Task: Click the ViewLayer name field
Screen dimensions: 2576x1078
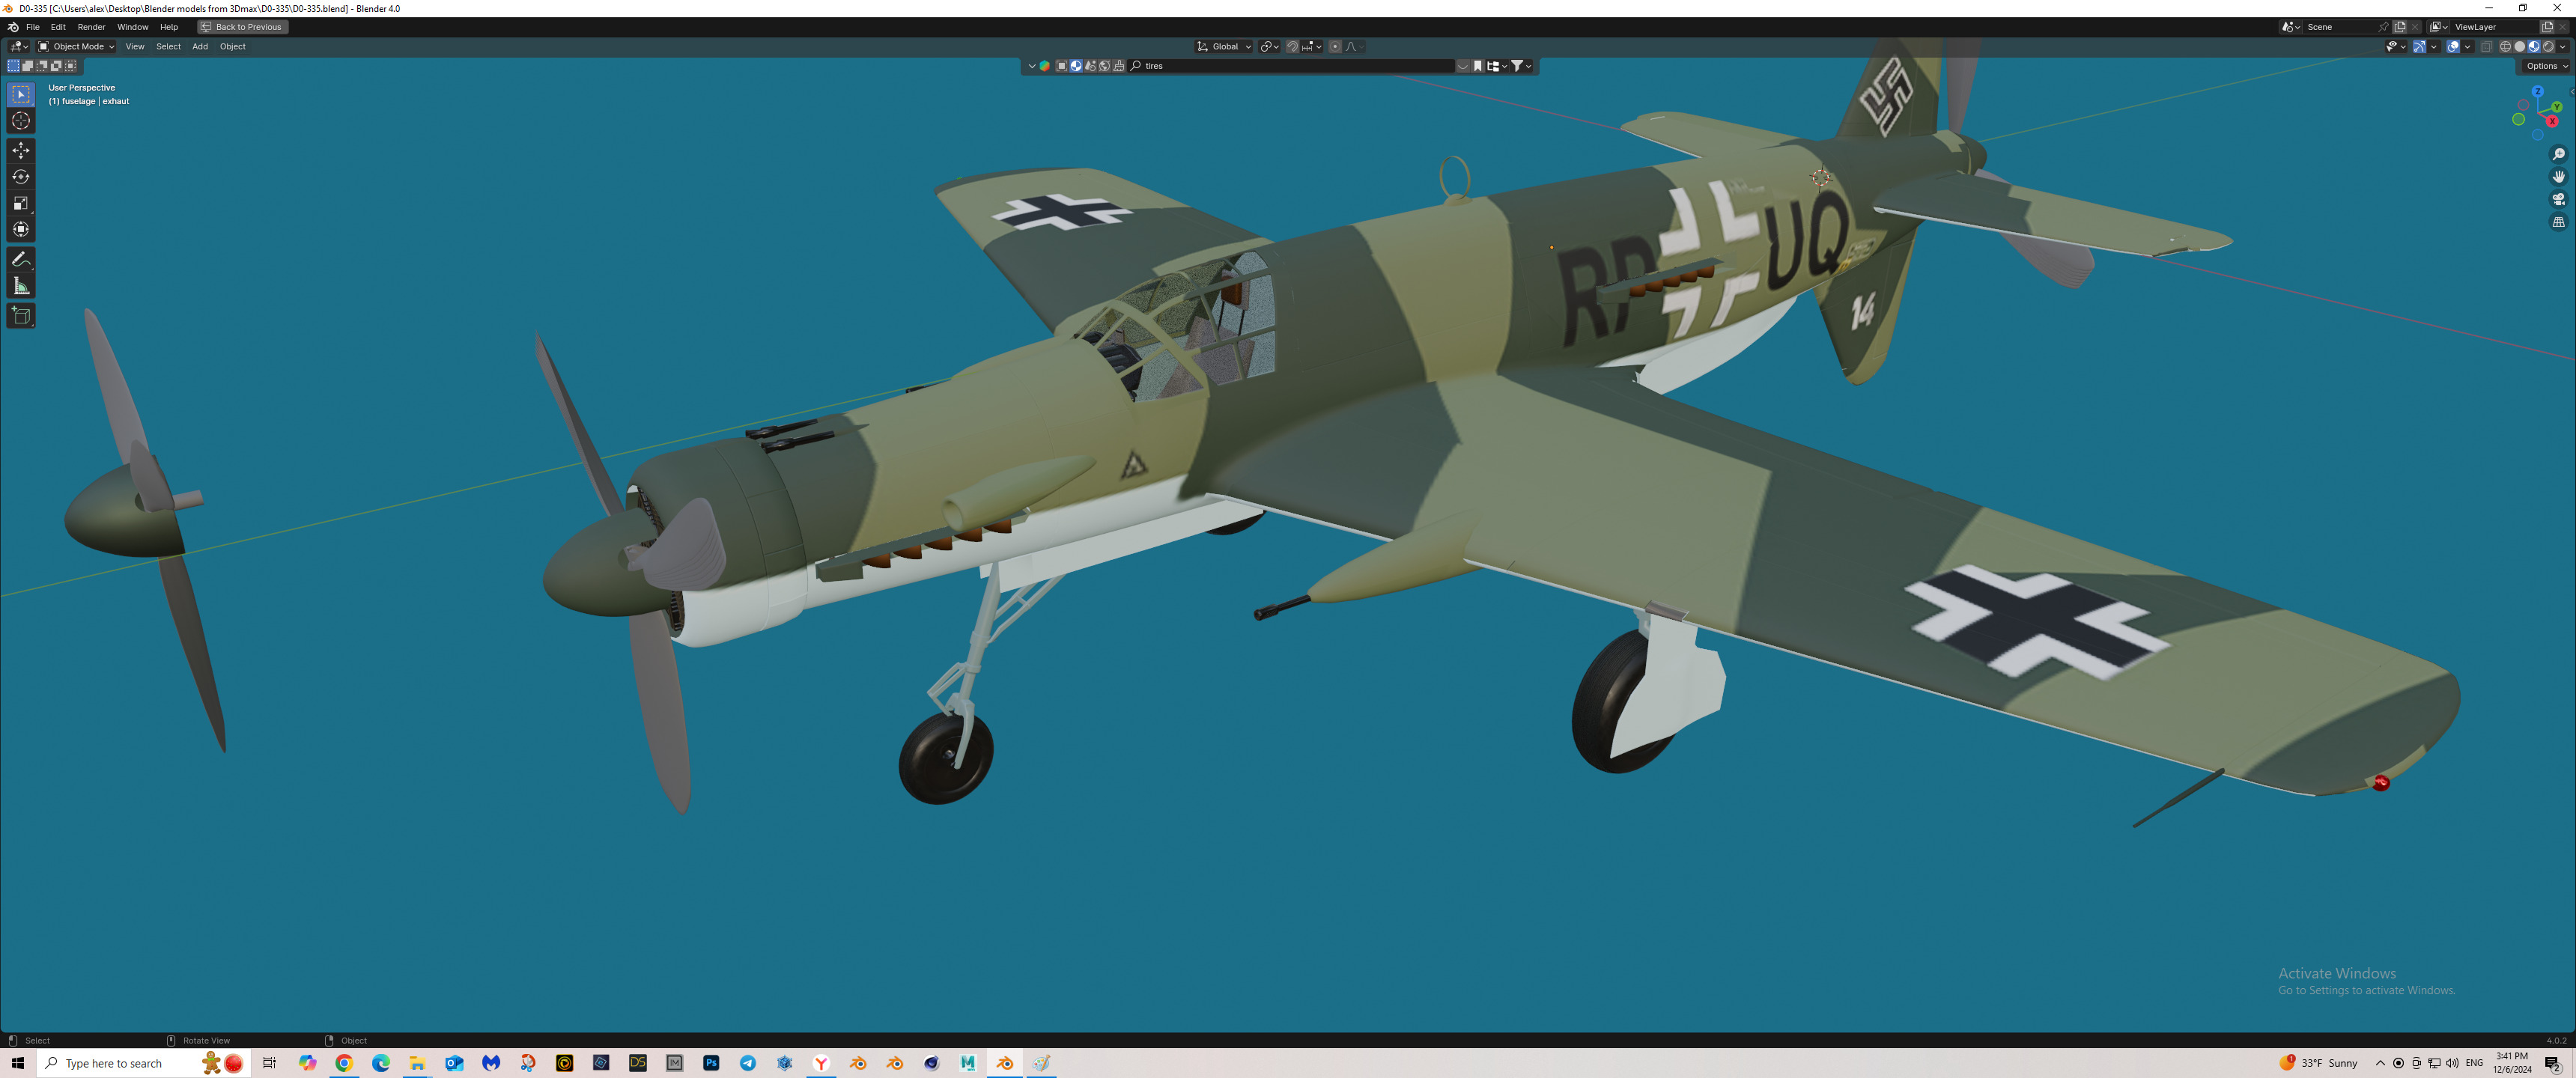Action: coord(2494,27)
